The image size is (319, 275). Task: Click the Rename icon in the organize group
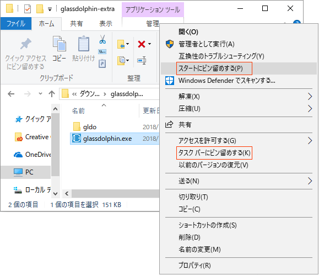click(142, 61)
